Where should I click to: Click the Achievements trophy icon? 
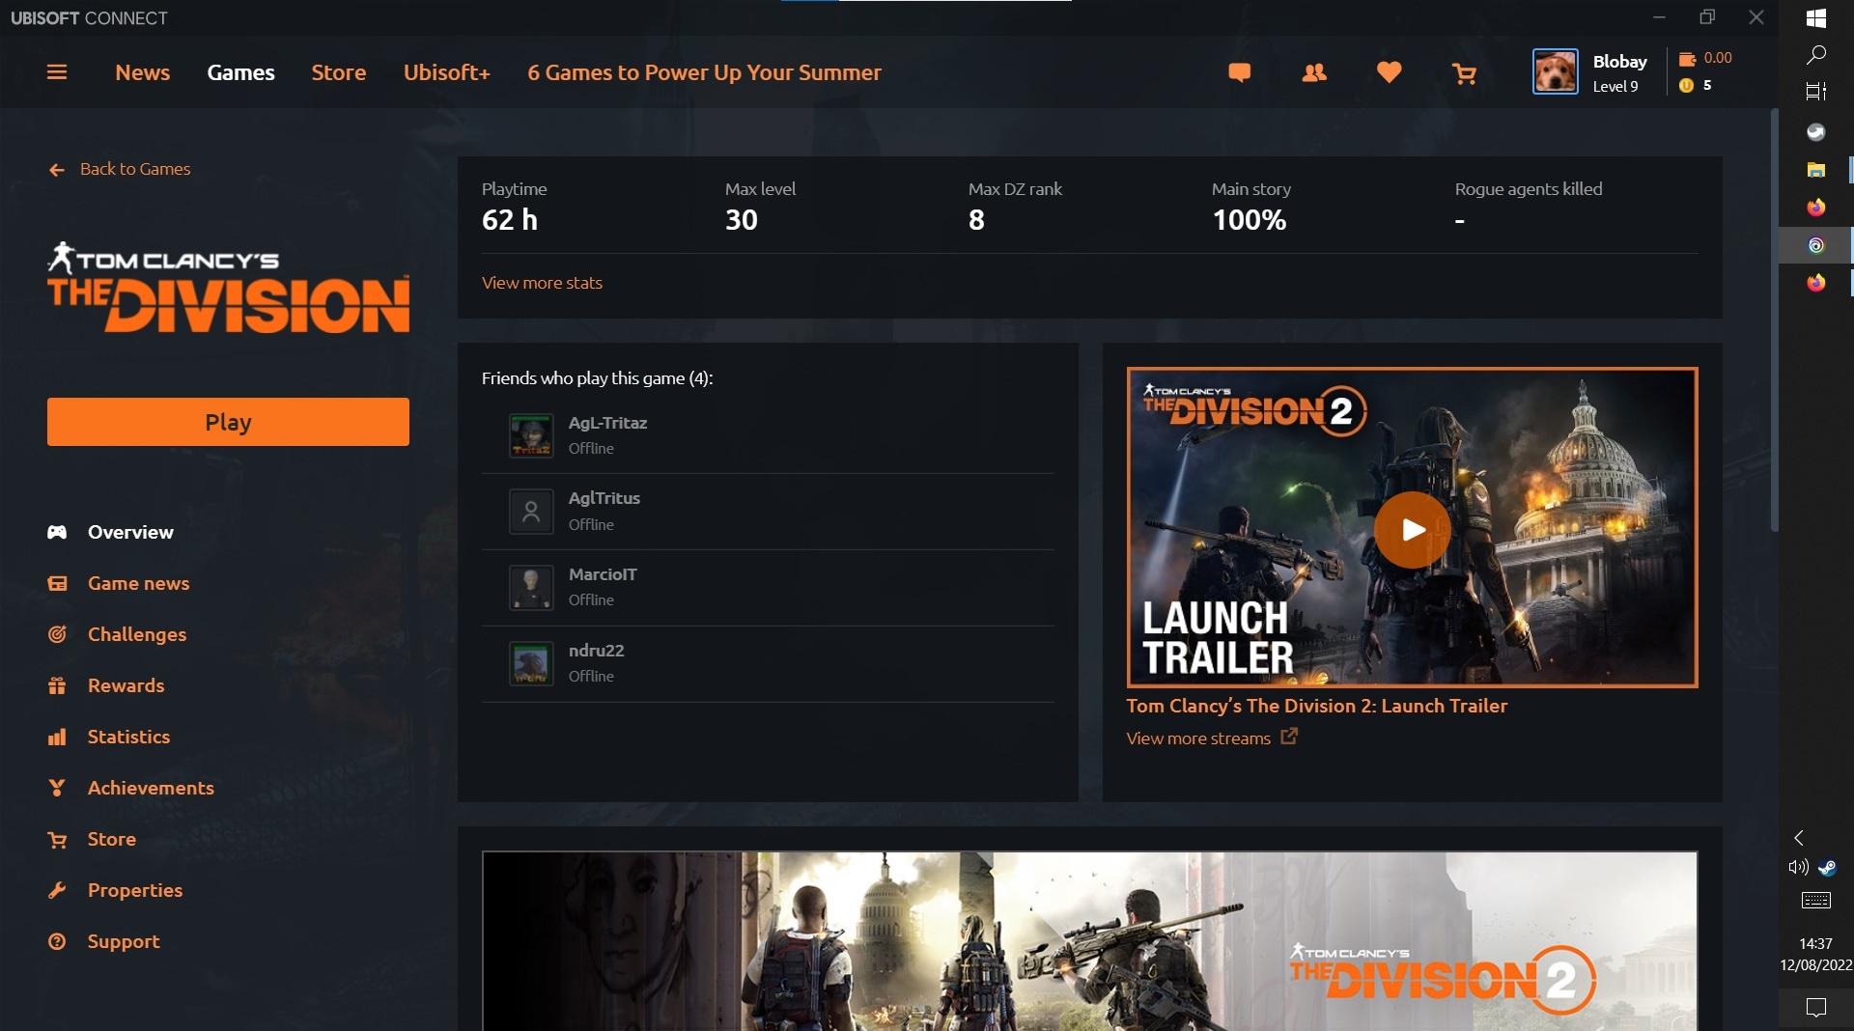pyautogui.click(x=57, y=788)
